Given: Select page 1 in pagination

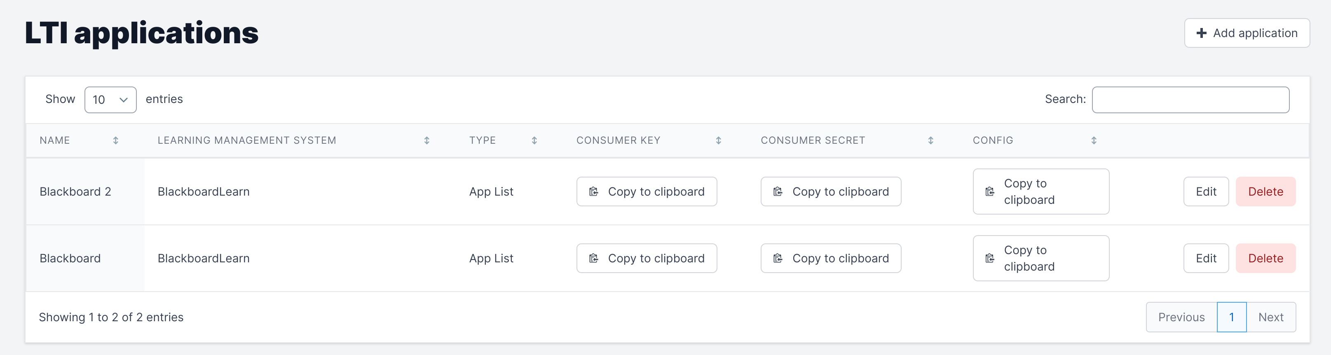Looking at the screenshot, I should (x=1232, y=317).
